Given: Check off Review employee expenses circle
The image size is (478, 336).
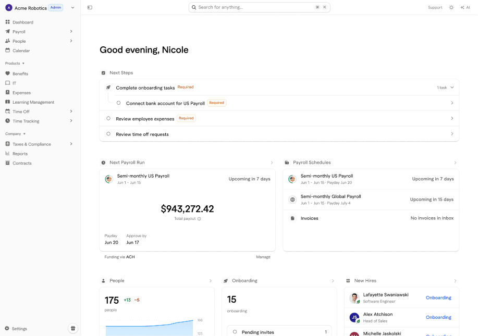Looking at the screenshot, I should coord(108,118).
